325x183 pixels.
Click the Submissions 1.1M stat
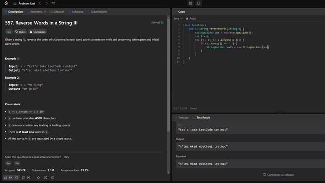43,170
